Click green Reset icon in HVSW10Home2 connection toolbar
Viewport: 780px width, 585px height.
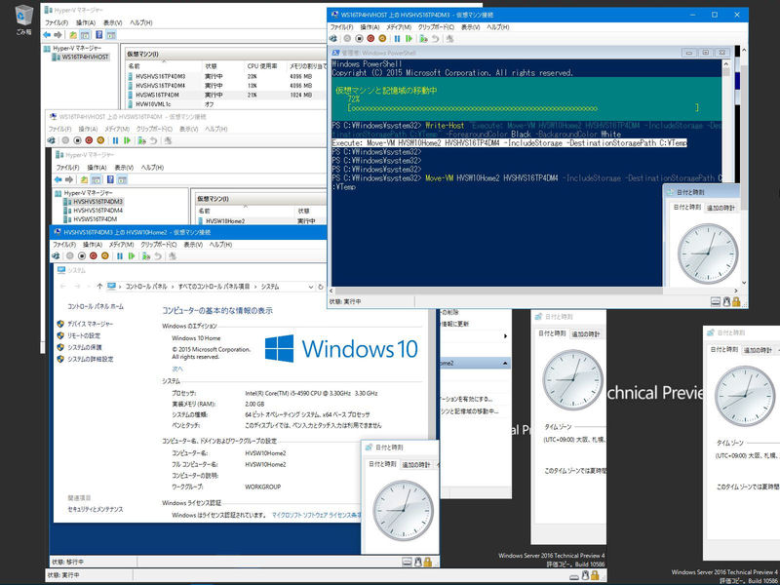pyautogui.click(x=132, y=255)
